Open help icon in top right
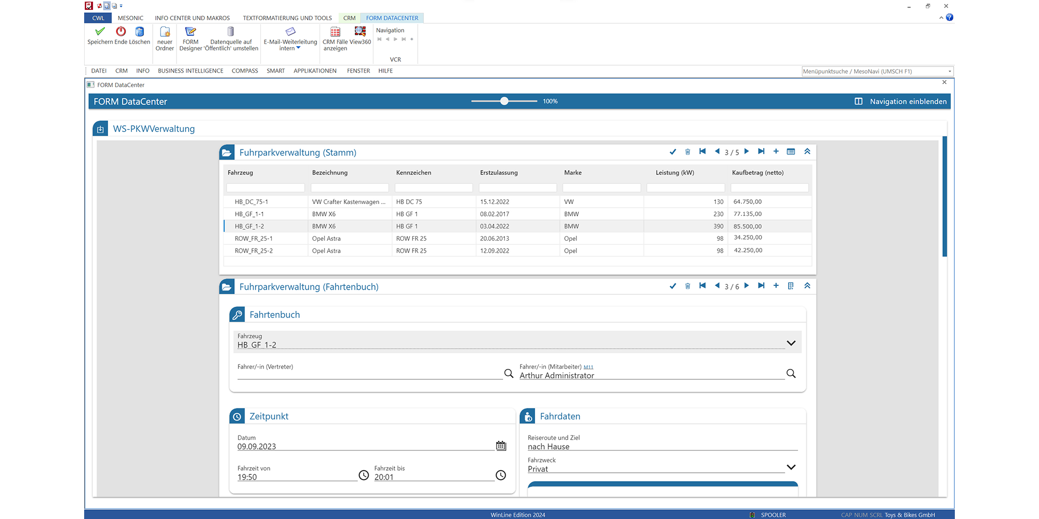The image size is (1039, 519). pyautogui.click(x=950, y=17)
